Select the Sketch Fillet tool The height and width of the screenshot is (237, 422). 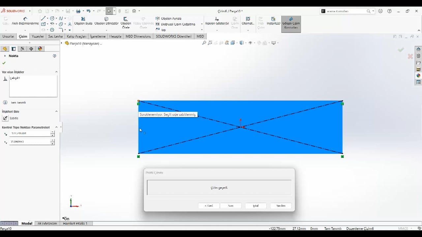pos(61,30)
